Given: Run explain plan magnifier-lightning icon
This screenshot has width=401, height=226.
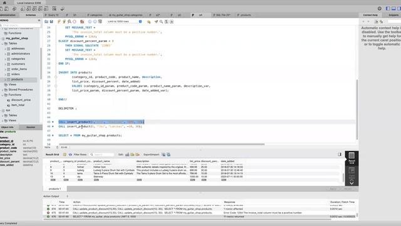Looking at the screenshot, I should [70, 22].
